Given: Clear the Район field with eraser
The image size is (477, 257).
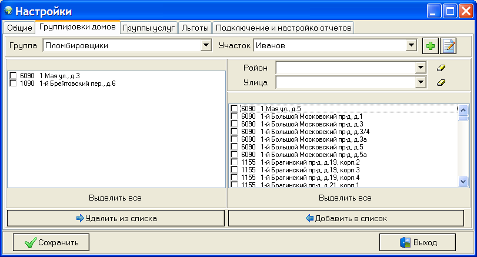Looking at the screenshot, I should pyautogui.click(x=441, y=68).
